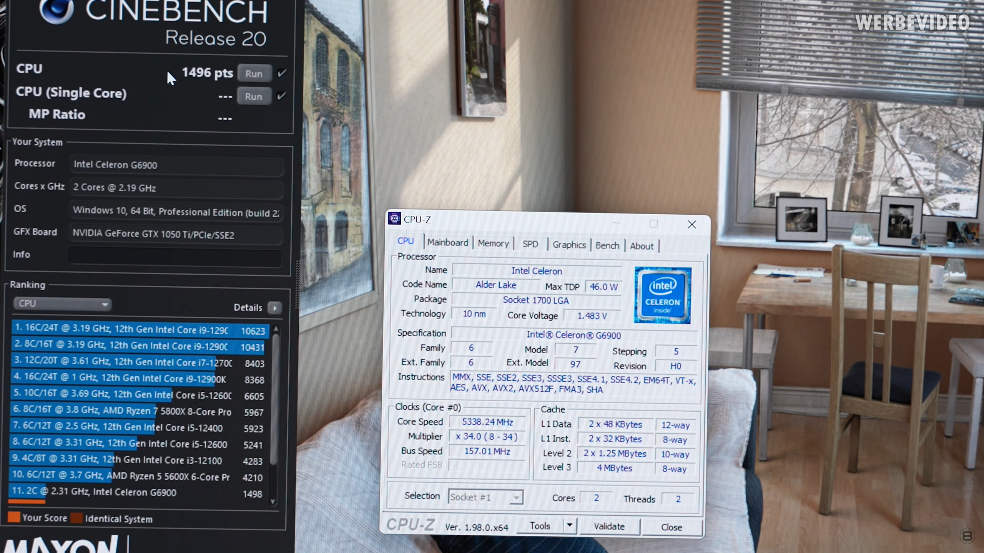Image resolution: width=984 pixels, height=553 pixels.
Task: Select ranking row 3 Core i7-12700
Action: point(139,362)
